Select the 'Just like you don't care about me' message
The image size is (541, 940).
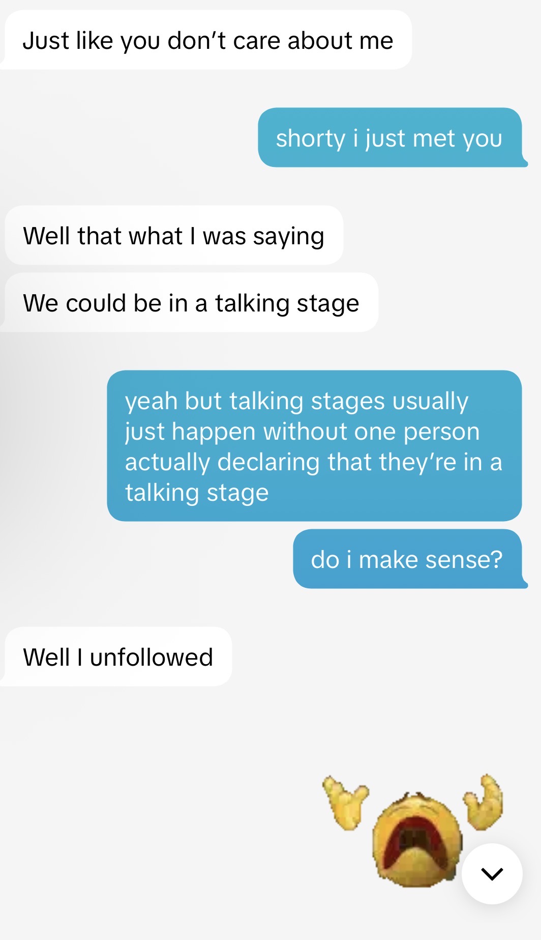(206, 40)
